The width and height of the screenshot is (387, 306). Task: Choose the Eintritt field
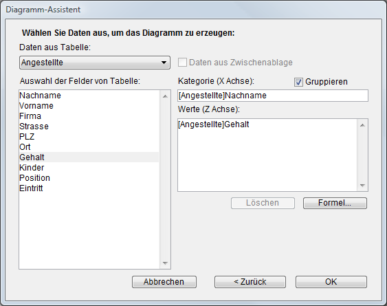pos(89,188)
